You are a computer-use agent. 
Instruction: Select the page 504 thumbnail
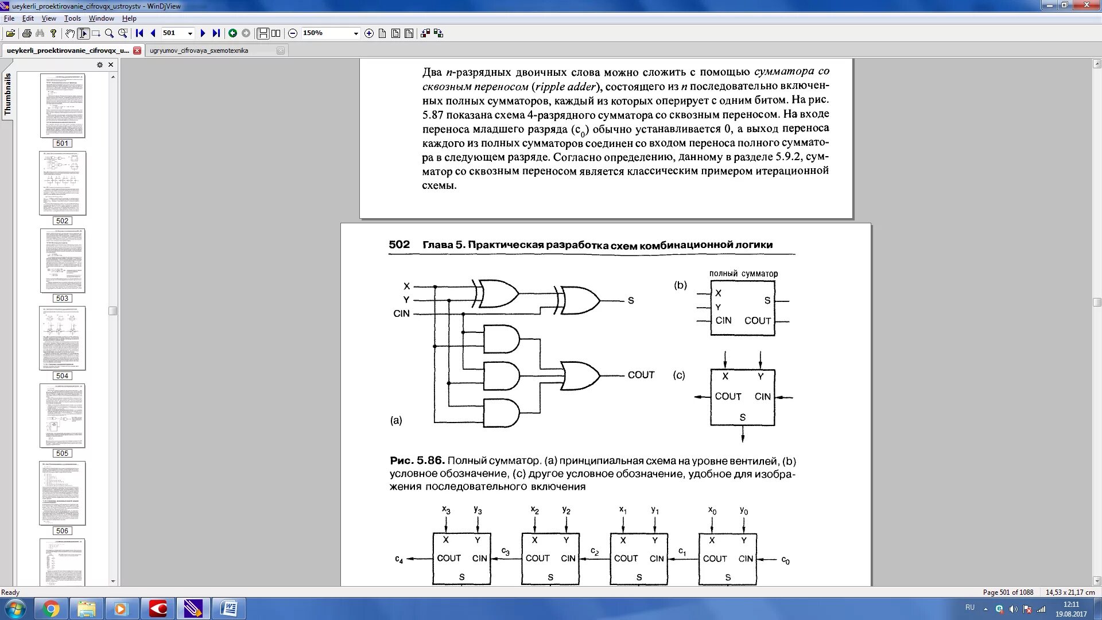tap(63, 338)
